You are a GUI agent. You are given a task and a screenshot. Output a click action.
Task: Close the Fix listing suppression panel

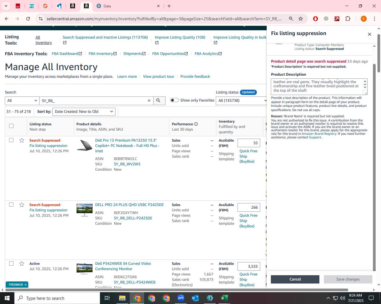coord(369,34)
